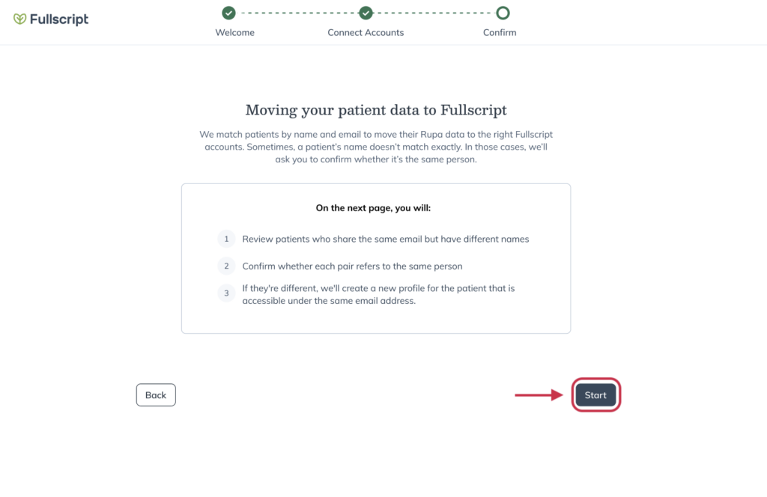Click the numbered badge 2 in the list

(226, 266)
